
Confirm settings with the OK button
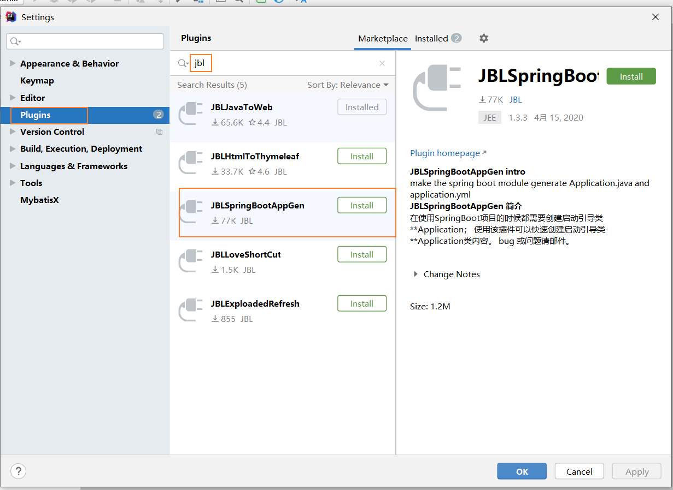pos(522,471)
